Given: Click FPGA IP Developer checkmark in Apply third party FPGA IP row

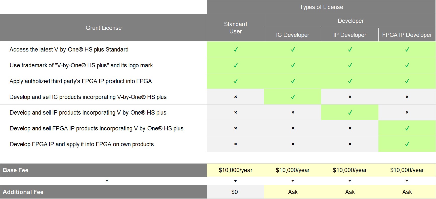Looking at the screenshot, I should coord(407,81).
